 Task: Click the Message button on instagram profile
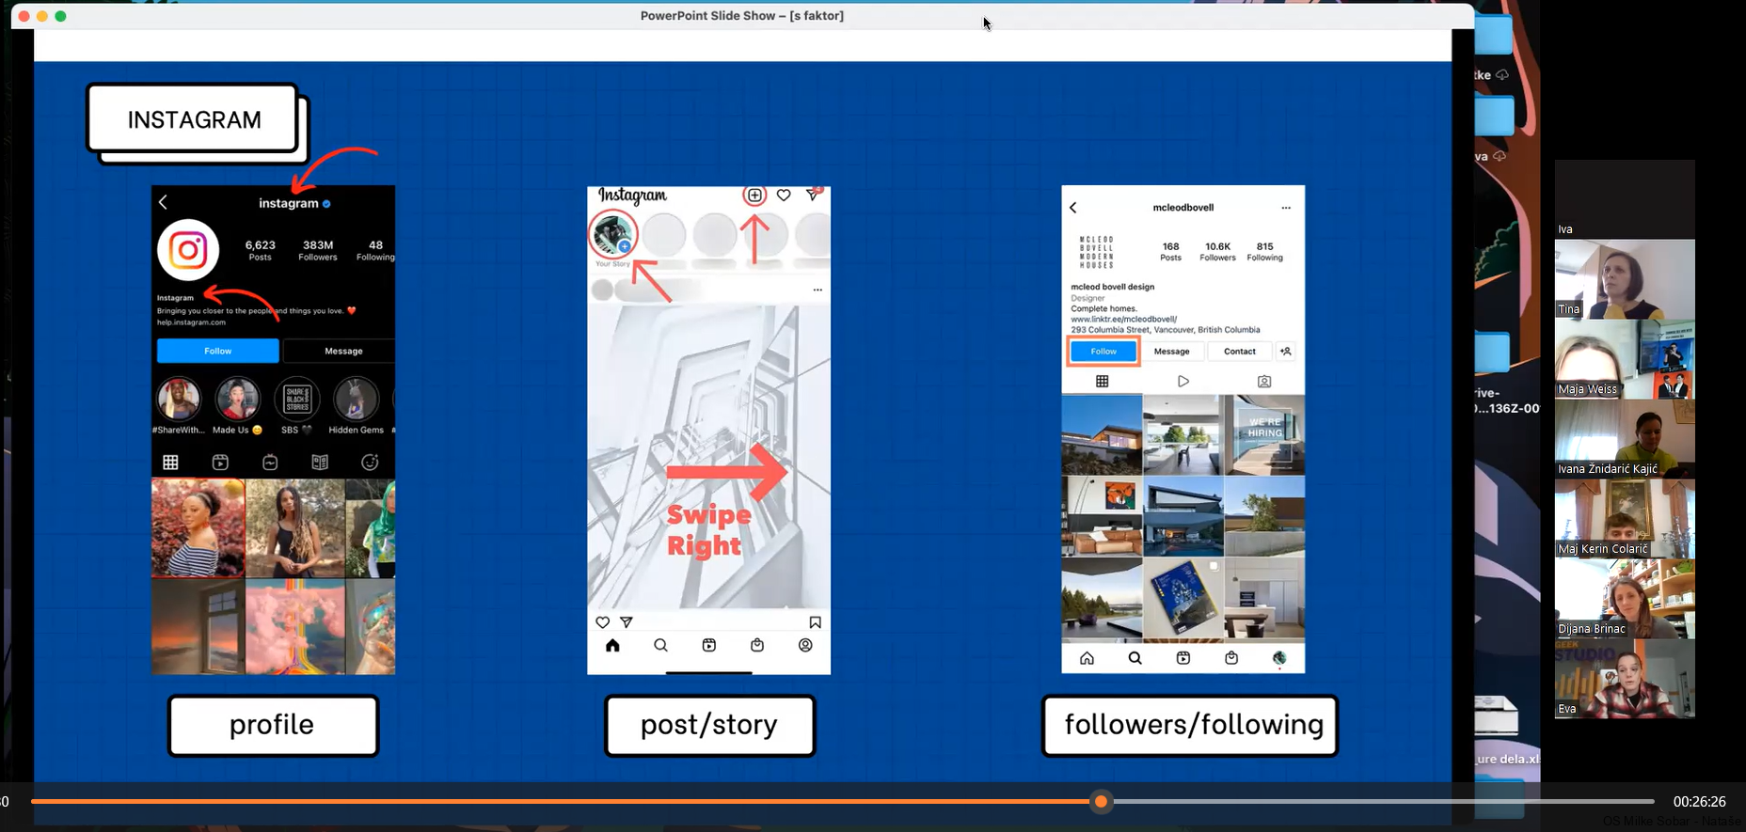click(343, 351)
